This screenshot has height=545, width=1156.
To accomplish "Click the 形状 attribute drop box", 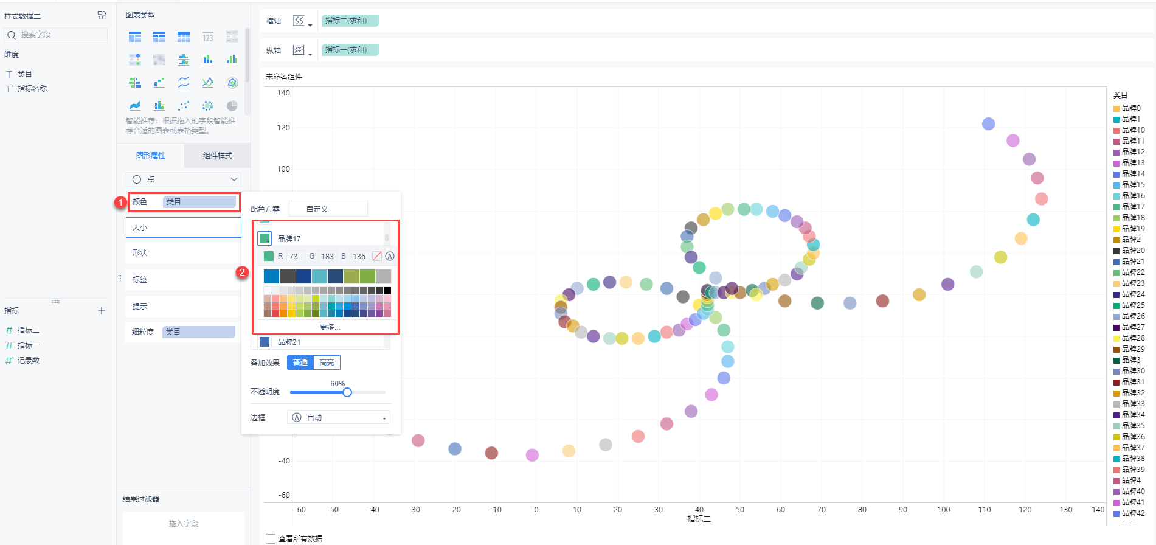I will tap(184, 253).
